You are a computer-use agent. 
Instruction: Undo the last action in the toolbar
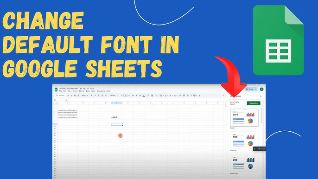(68, 96)
